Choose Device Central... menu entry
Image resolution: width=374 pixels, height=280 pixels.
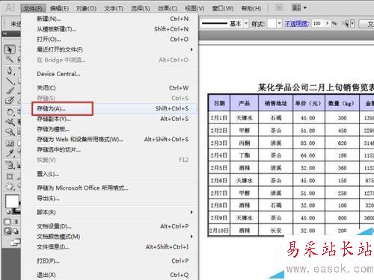click(109, 74)
